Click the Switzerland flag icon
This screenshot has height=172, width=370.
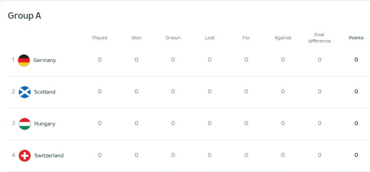coord(25,155)
